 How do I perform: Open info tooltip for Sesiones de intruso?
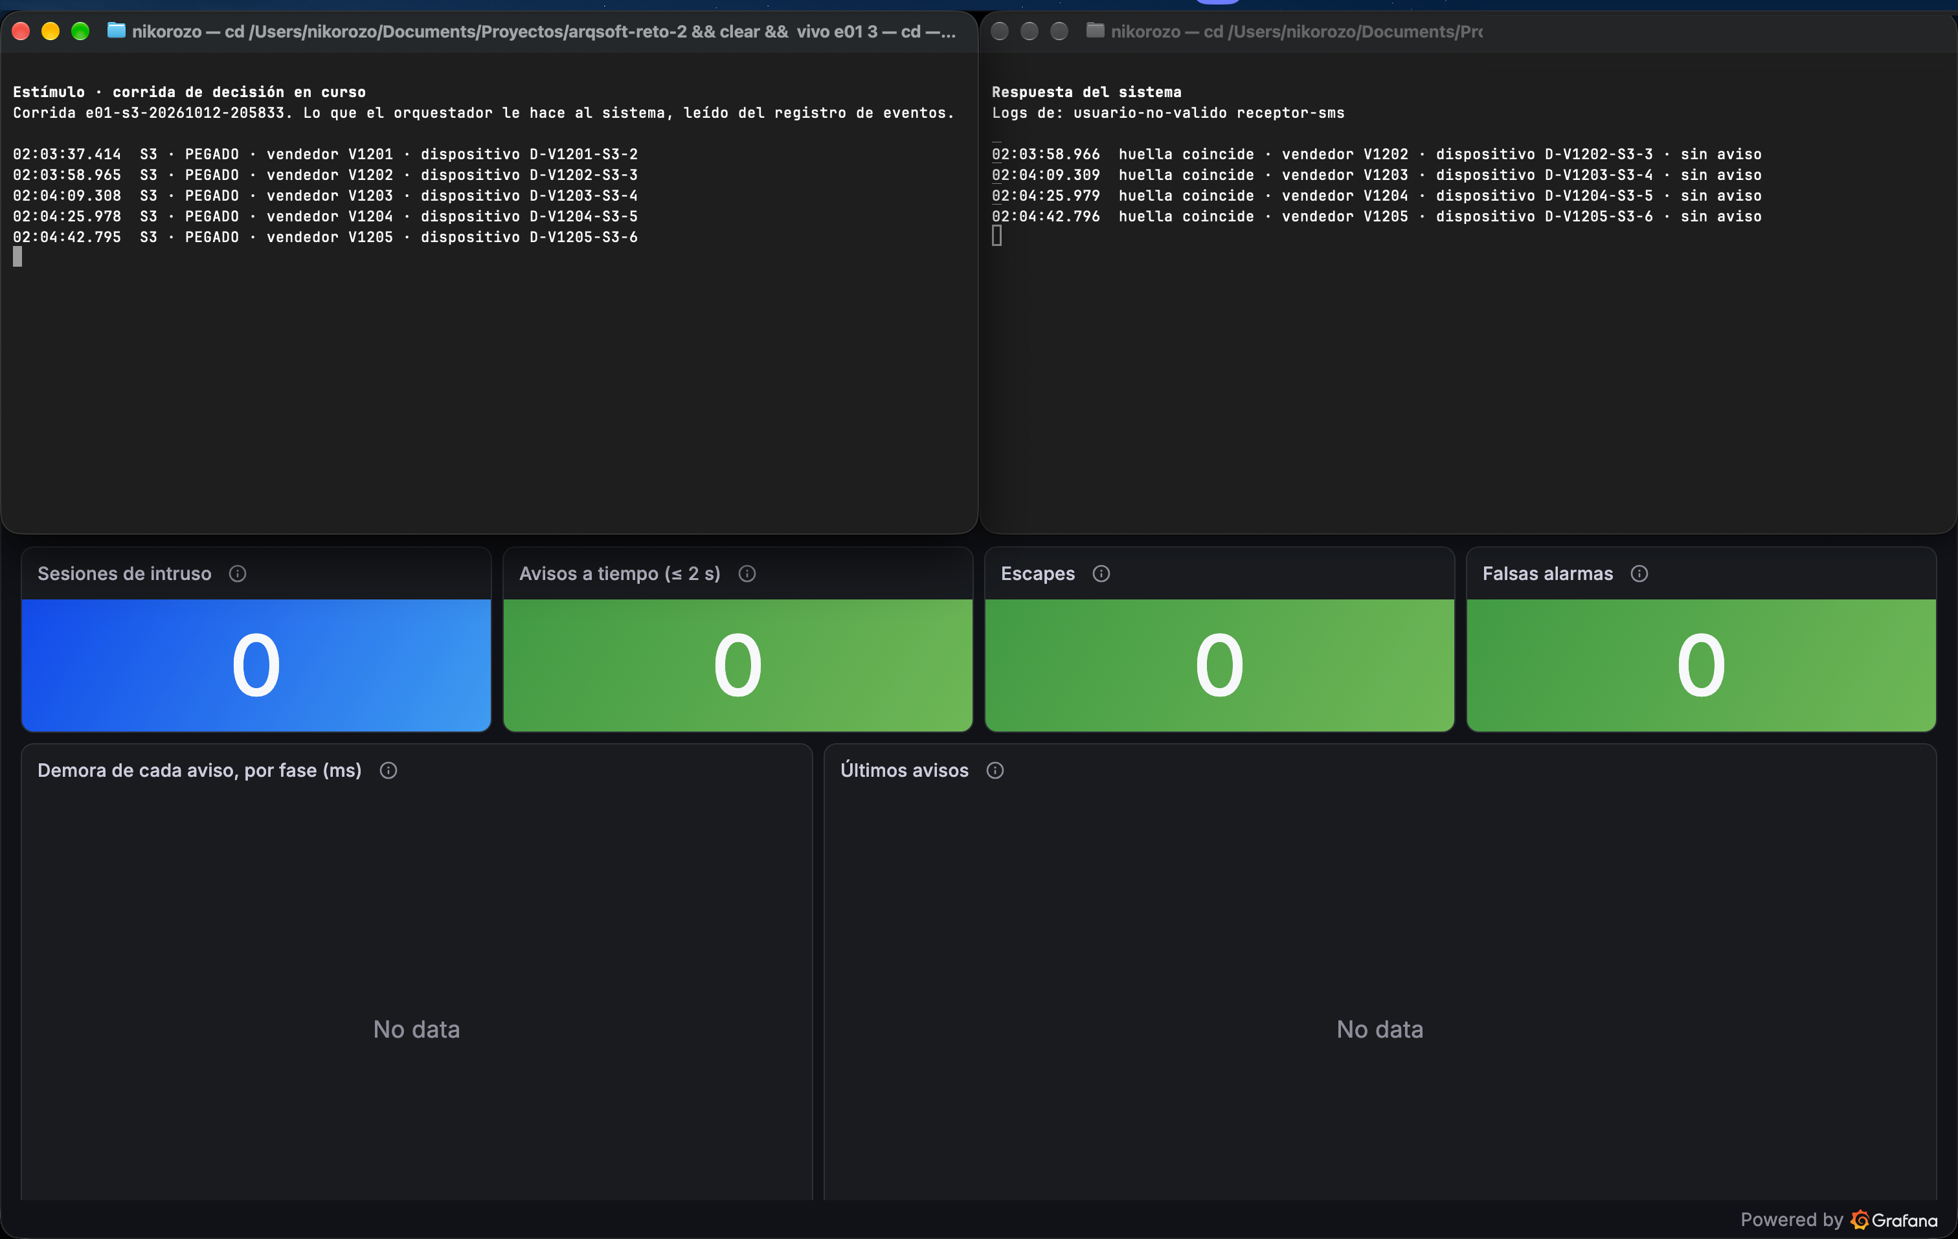238,574
